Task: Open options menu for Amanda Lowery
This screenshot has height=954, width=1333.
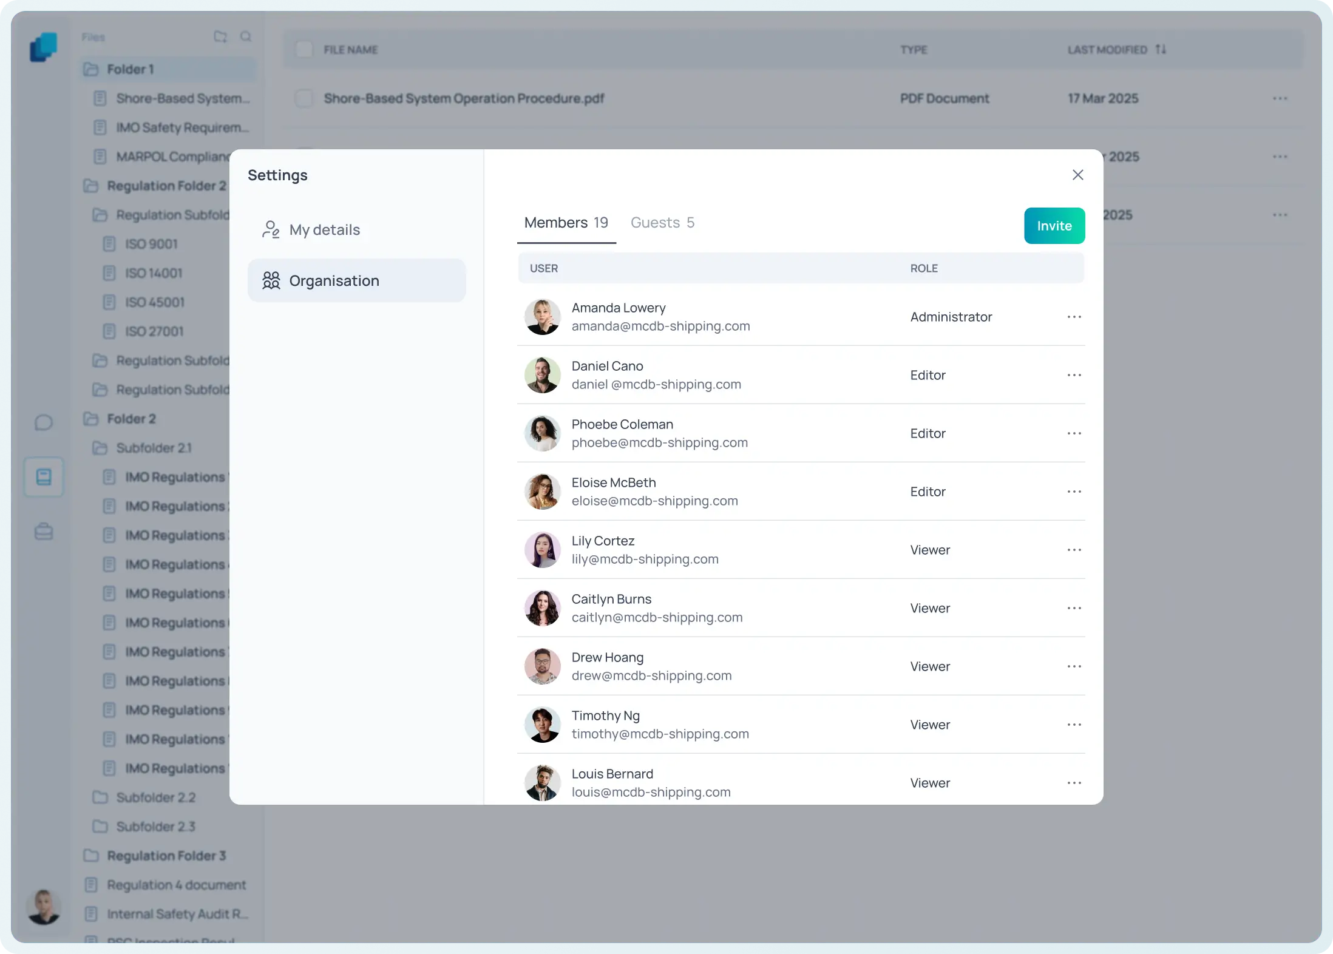Action: click(1074, 317)
